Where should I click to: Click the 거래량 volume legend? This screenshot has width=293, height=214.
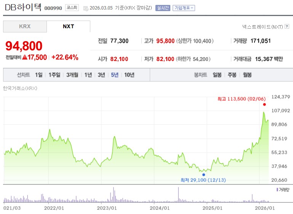[283, 190]
